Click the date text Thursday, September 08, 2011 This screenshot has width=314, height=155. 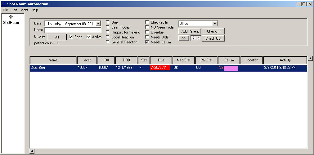(71, 24)
